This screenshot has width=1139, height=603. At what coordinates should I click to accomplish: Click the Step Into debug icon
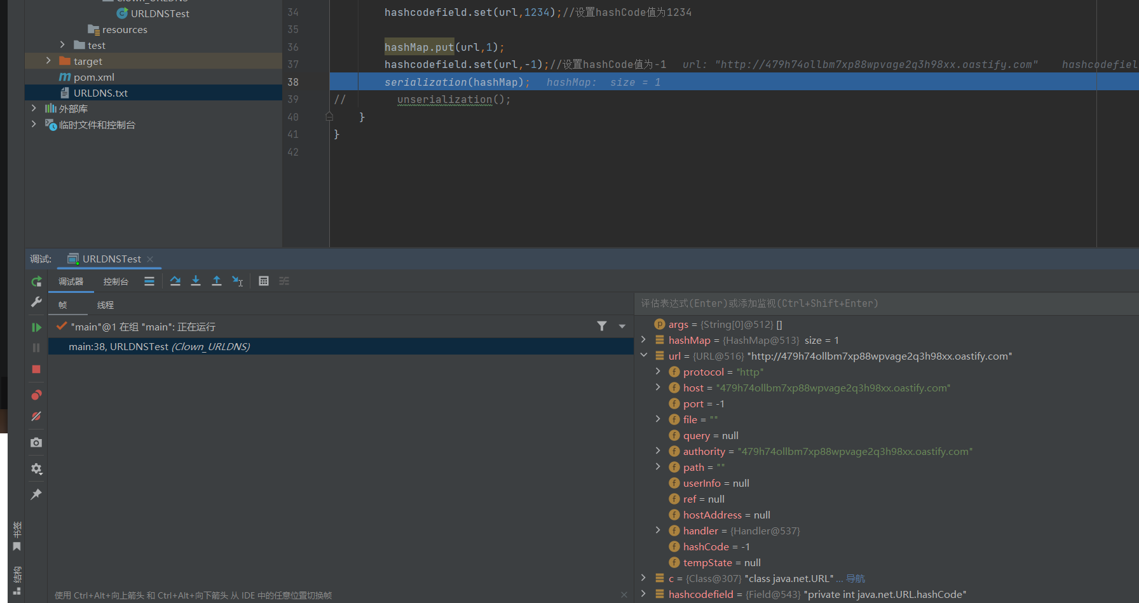(x=196, y=281)
